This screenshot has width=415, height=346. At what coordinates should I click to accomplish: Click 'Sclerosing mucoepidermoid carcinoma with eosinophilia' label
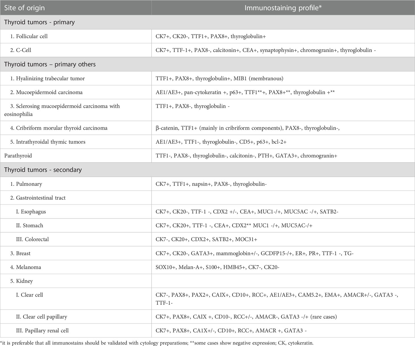(62, 110)
